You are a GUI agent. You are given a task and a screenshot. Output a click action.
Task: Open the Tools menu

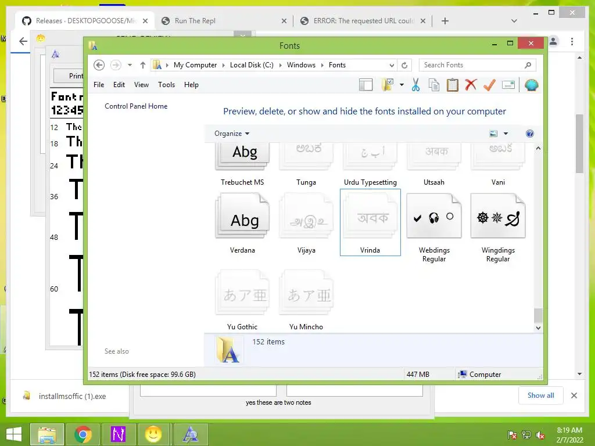tap(166, 85)
